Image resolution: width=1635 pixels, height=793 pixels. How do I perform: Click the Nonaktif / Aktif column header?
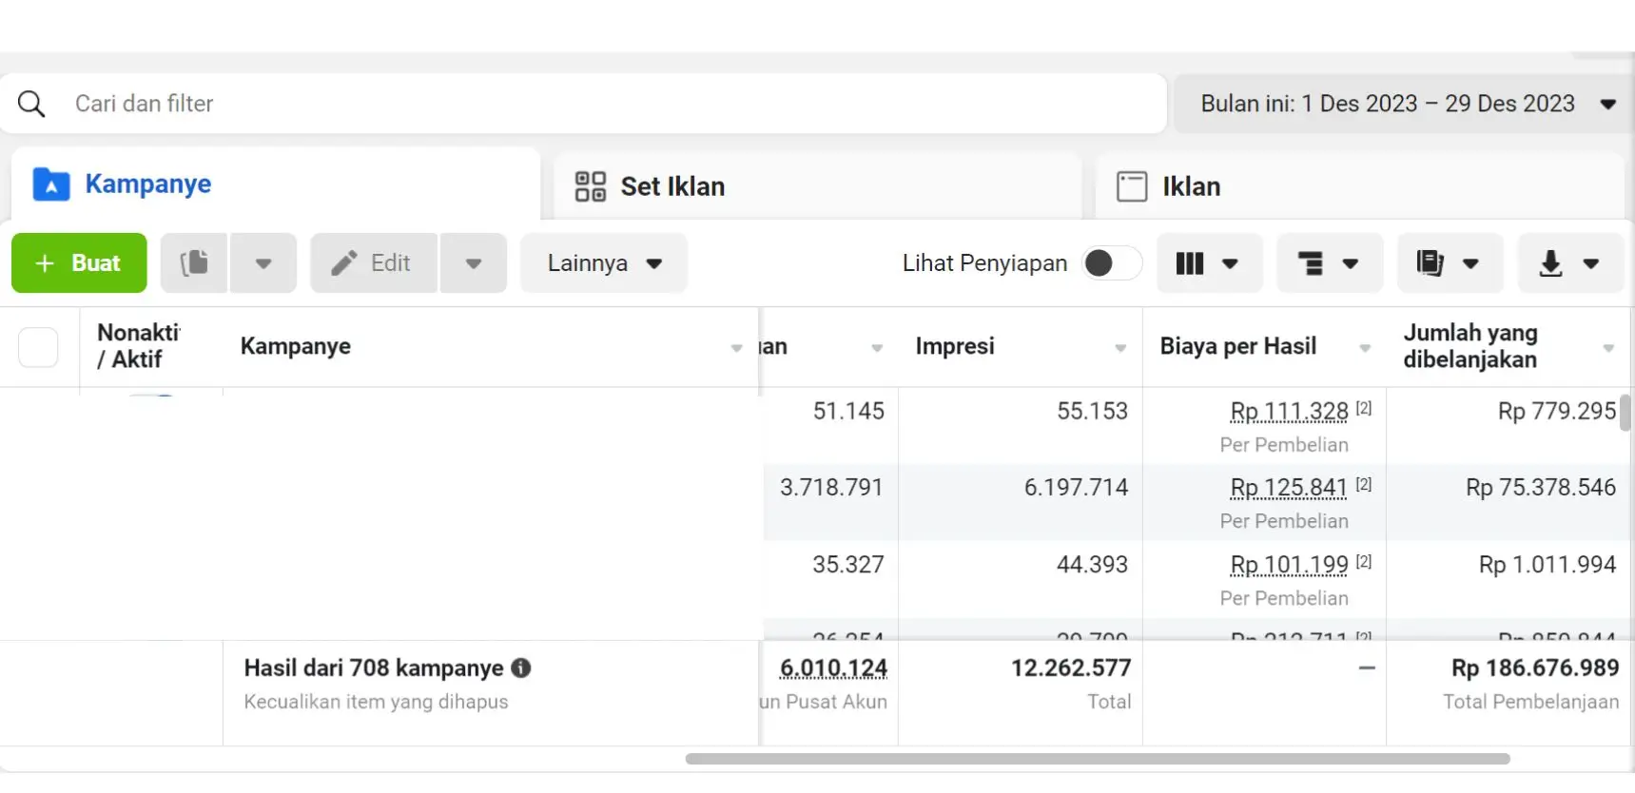pyautogui.click(x=139, y=346)
